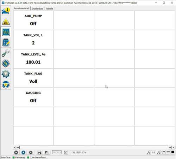
Task: Open the steering wheel help section
Action: tap(6, 84)
